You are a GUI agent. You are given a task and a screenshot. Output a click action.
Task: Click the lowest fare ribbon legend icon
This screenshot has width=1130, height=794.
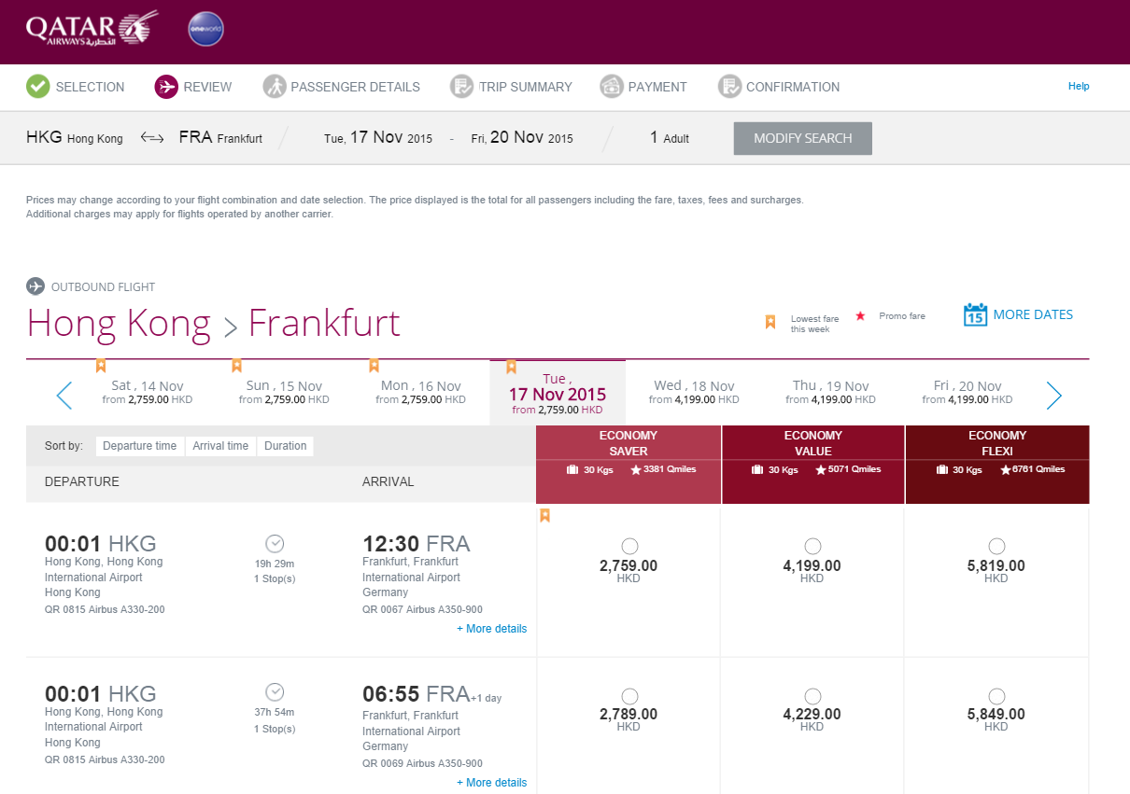[770, 322]
